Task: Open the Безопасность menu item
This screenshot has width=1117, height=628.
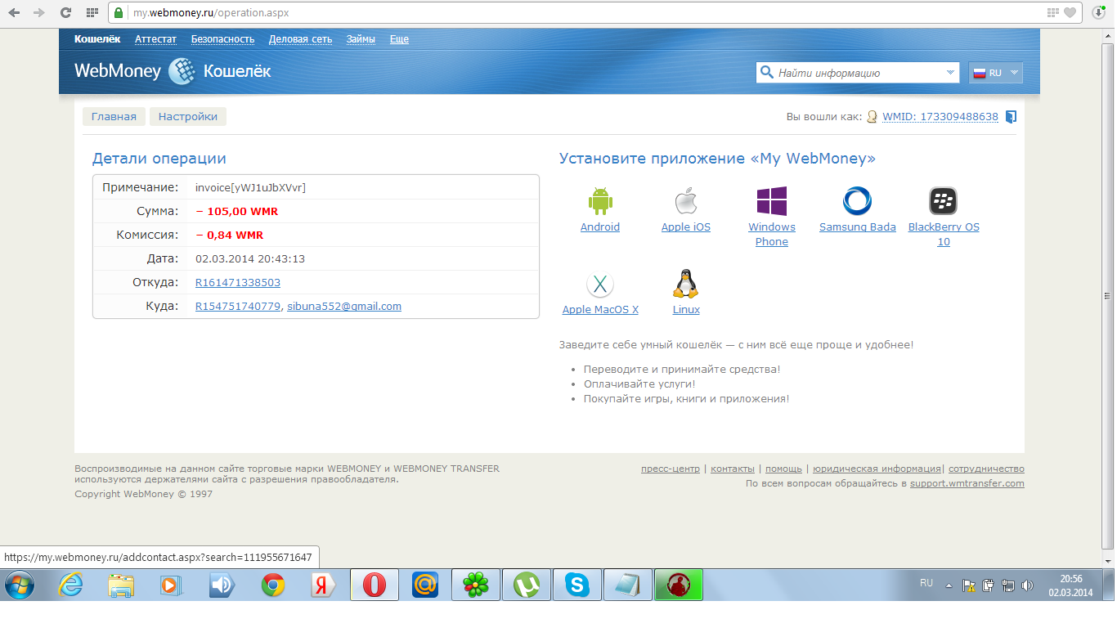Action: (x=222, y=39)
